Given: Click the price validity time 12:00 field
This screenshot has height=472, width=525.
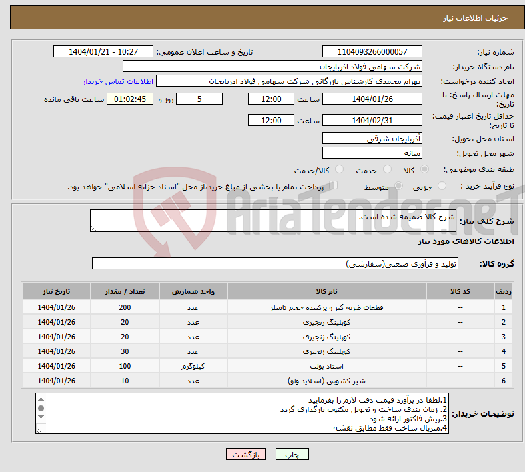Looking at the screenshot, I should click(271, 120).
